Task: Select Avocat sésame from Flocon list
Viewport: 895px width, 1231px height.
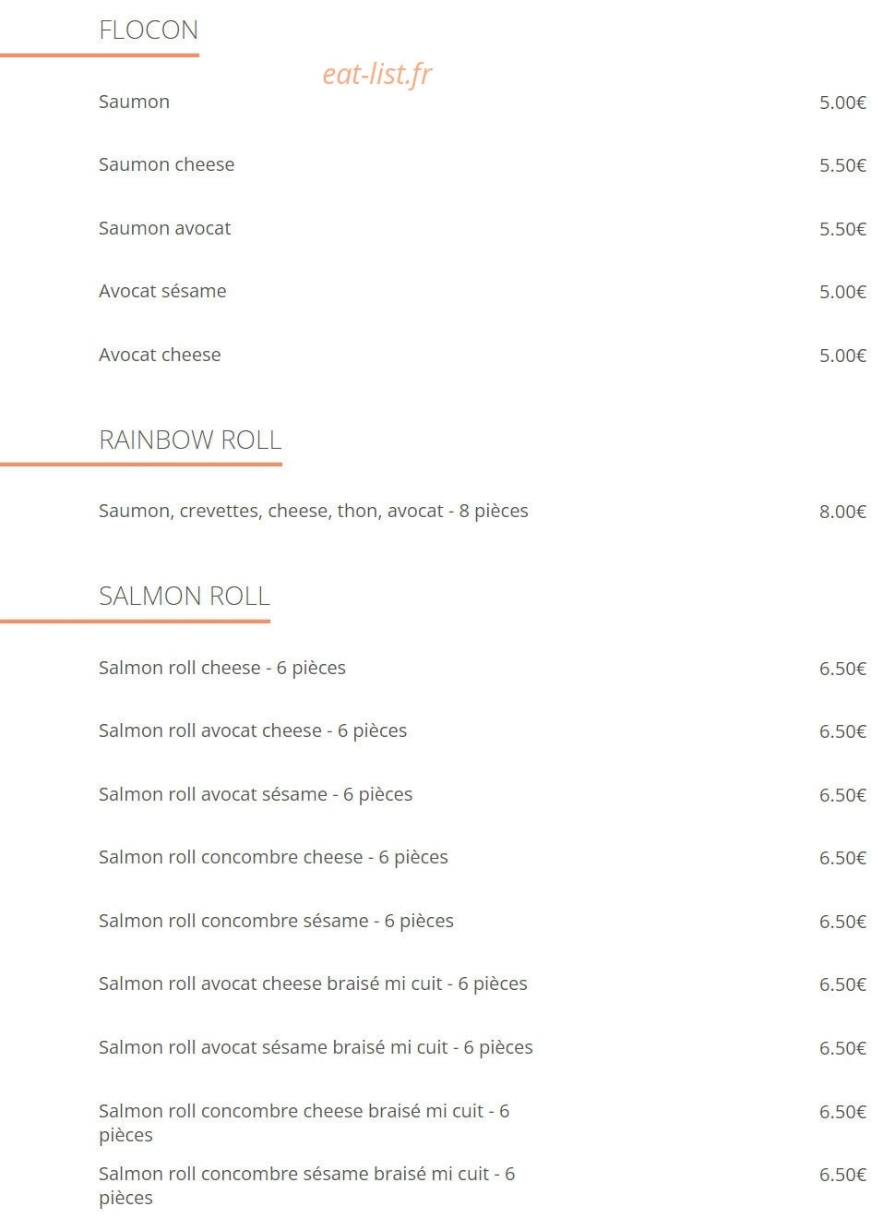Action: click(x=162, y=291)
